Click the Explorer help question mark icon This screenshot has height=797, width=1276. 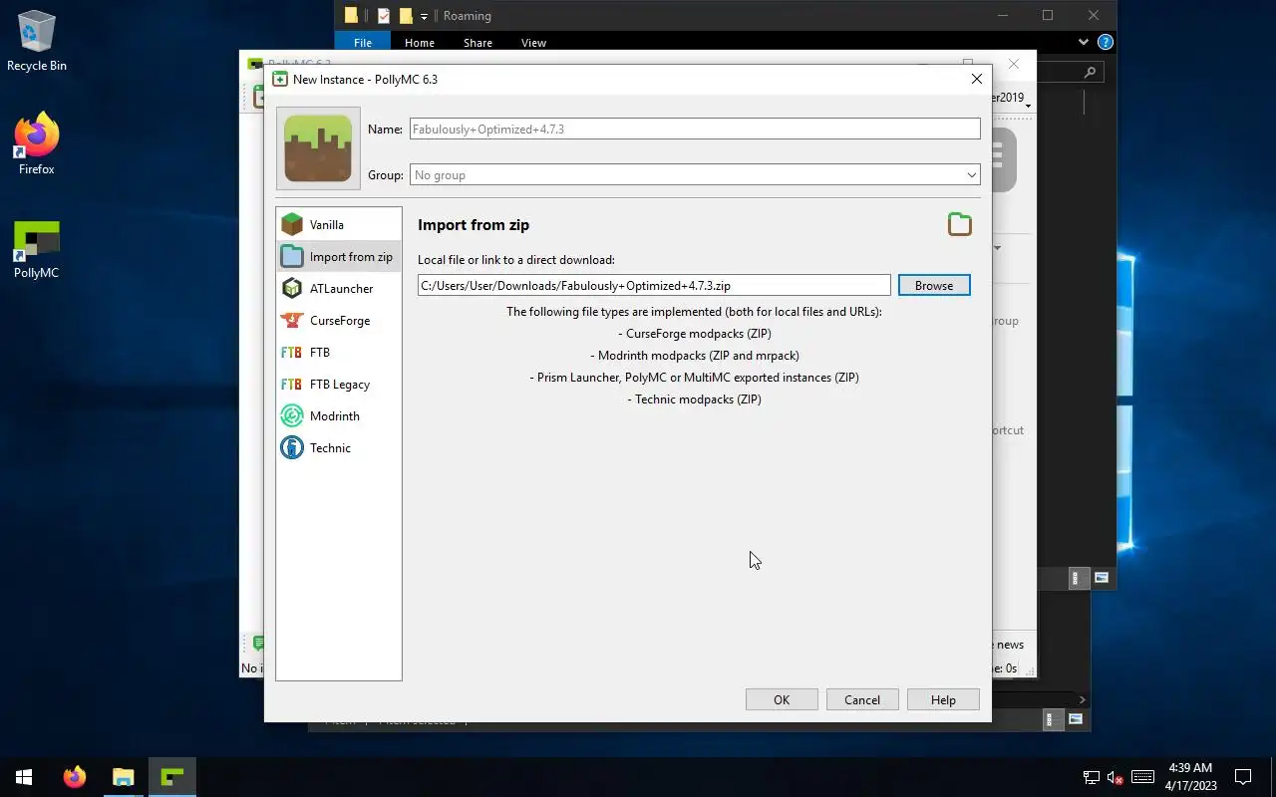click(1105, 43)
